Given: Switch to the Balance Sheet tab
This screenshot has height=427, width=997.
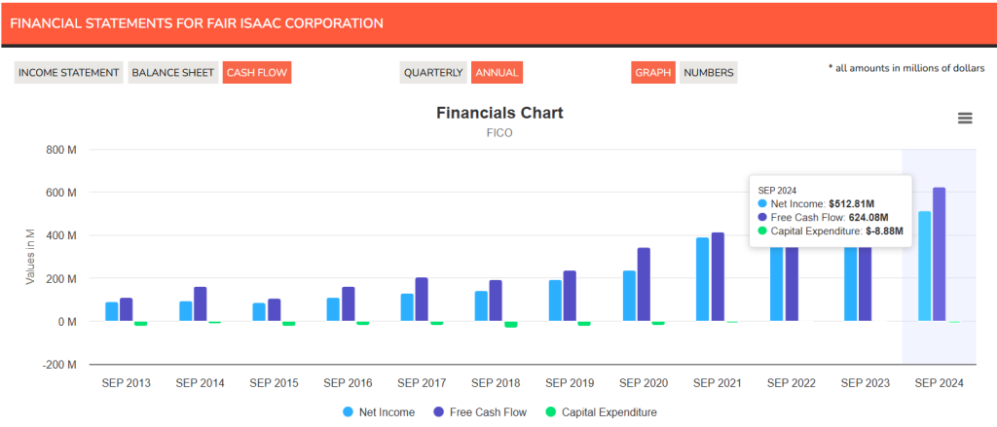Looking at the screenshot, I should coord(172,73).
